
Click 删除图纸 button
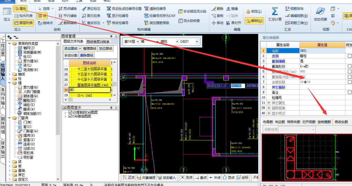coord(87,55)
